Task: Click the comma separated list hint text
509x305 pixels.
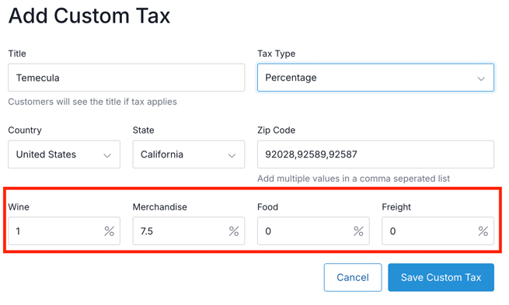Action: (354, 178)
